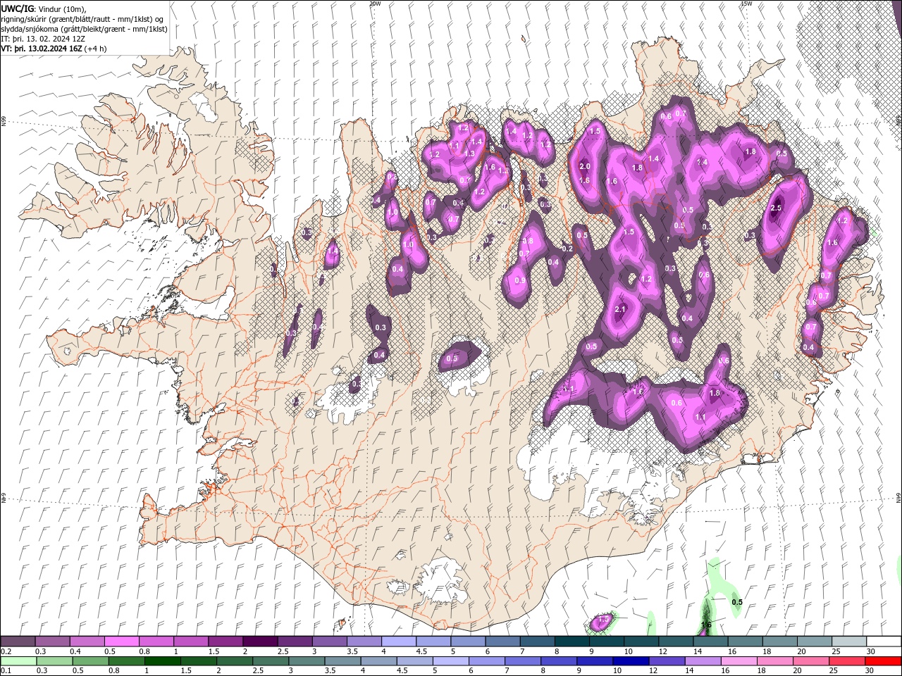Click the 2.0 snowfall value on the map
This screenshot has height=676, width=902.
pyautogui.click(x=584, y=166)
